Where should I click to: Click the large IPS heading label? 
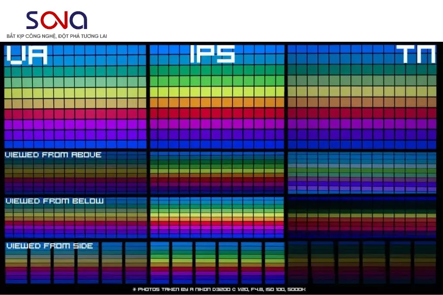point(213,54)
